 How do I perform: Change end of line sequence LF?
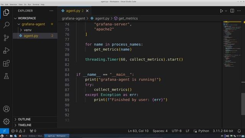[x=188, y=131]
